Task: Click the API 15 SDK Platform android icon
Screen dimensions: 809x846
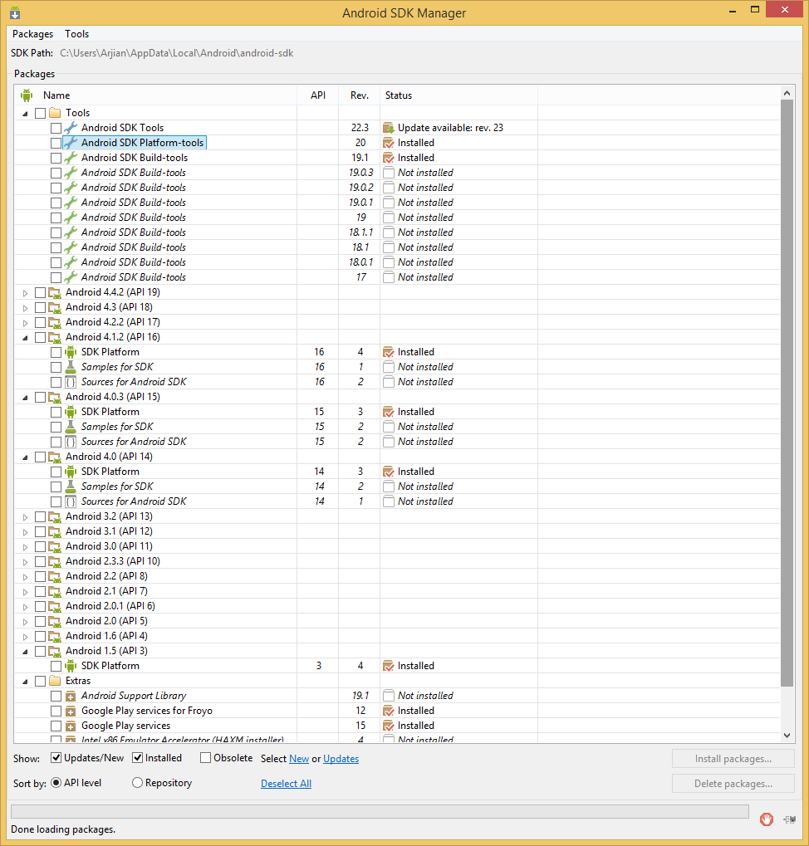Action: click(71, 413)
